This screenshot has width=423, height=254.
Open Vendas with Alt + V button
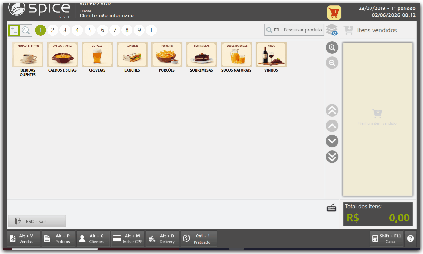point(23,239)
